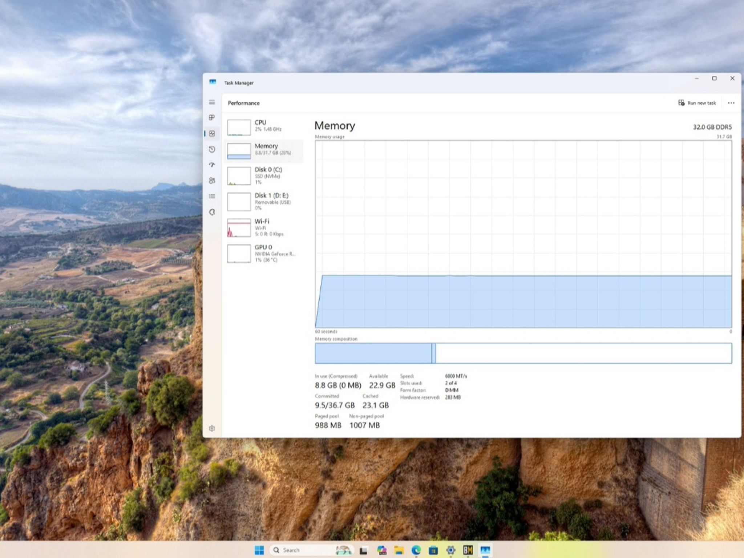Open the Users page icon
Image resolution: width=744 pixels, height=558 pixels.
point(212,181)
